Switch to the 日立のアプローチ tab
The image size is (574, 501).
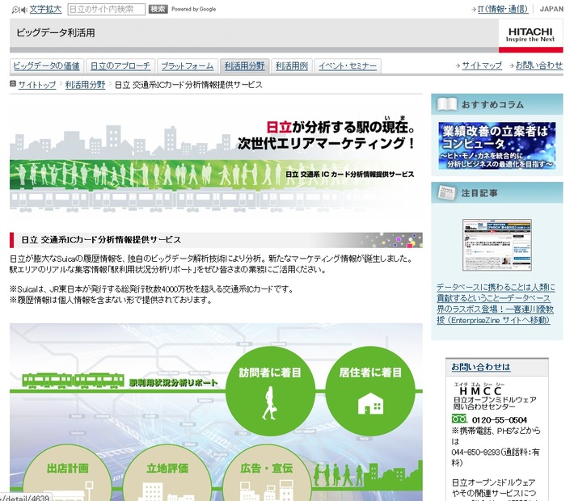[120, 66]
